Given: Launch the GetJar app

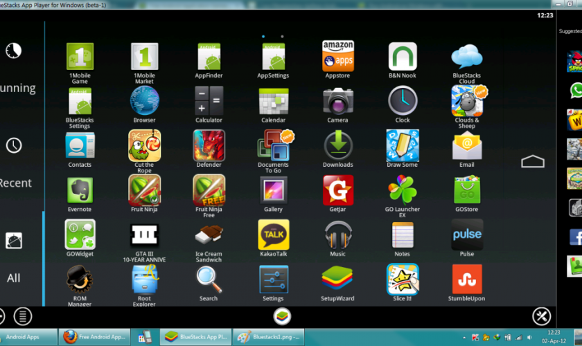Looking at the screenshot, I should coord(337,190).
